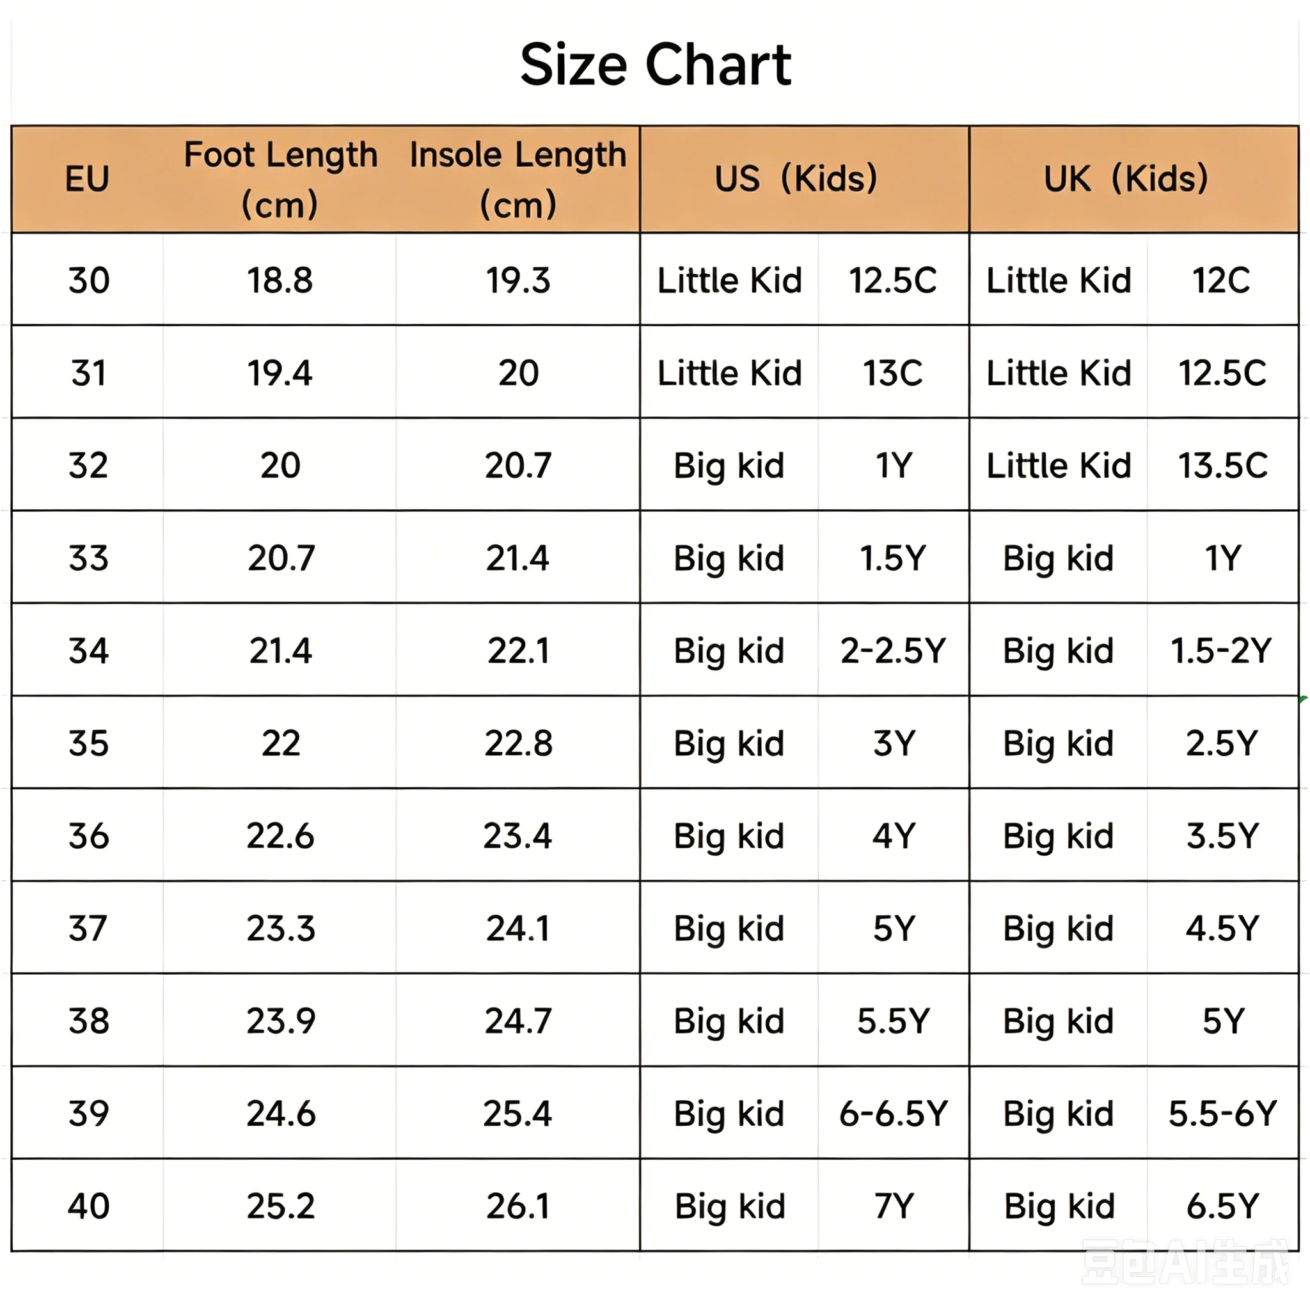The height and width of the screenshot is (1310, 1310).
Task: Click EU size 30 cell
Action: pos(89,280)
